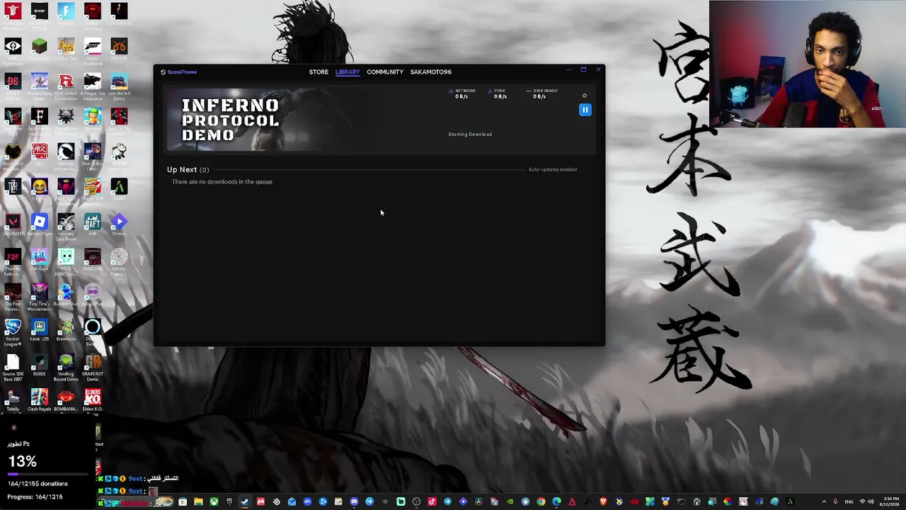Screen dimensions: 906x510
Task: Open the Xbox app from the taskbar
Action: click(214, 502)
